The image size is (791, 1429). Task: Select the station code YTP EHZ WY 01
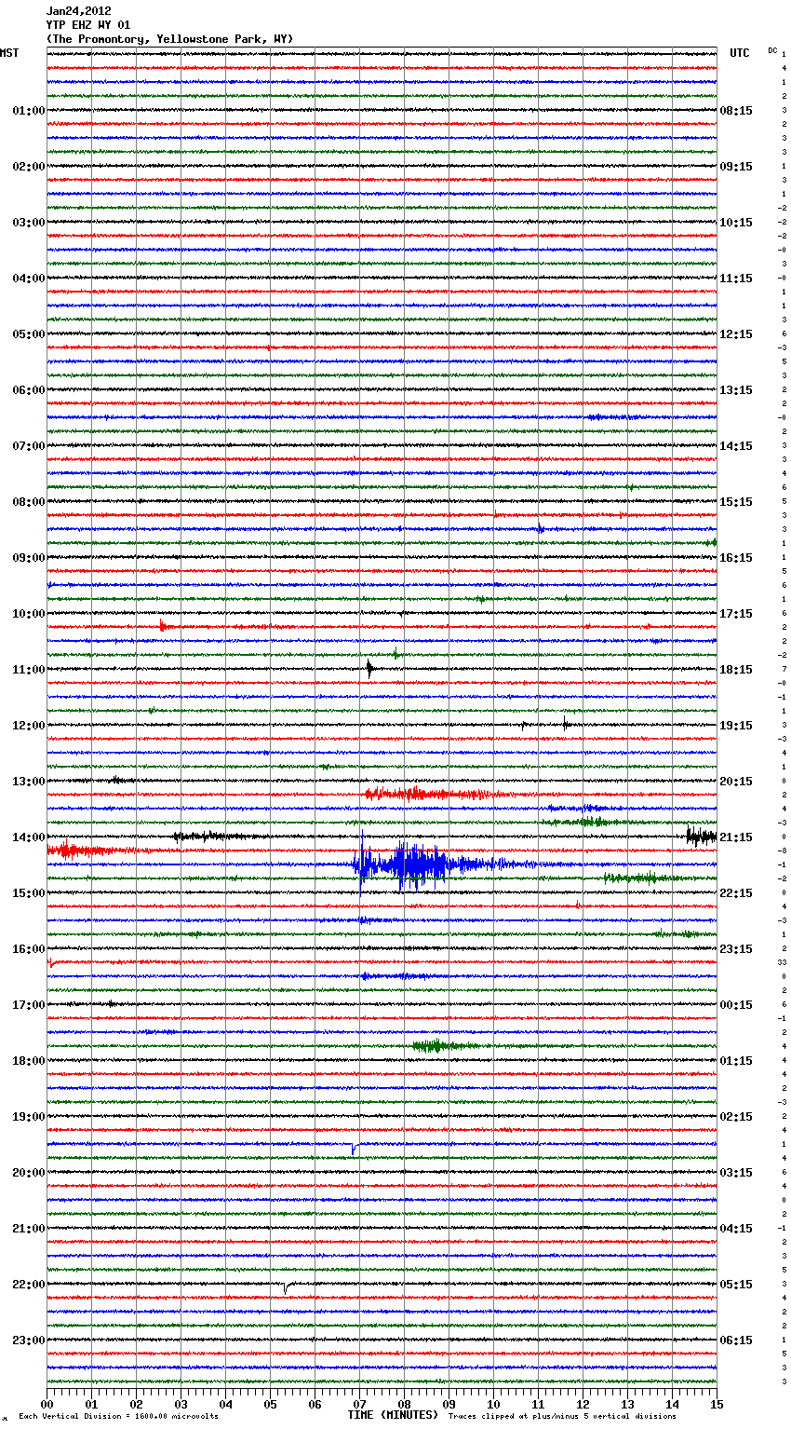[x=88, y=25]
